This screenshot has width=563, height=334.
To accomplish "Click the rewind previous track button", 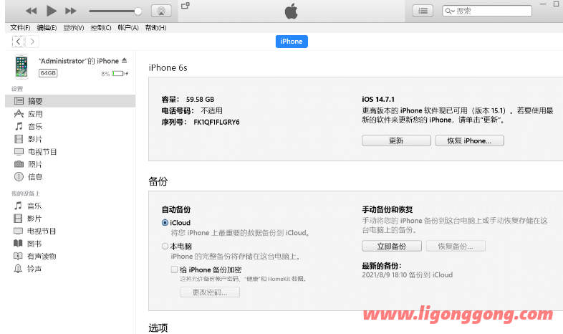I will coord(32,11).
